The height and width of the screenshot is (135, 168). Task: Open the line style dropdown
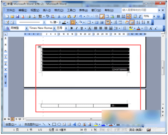click(44, 22)
